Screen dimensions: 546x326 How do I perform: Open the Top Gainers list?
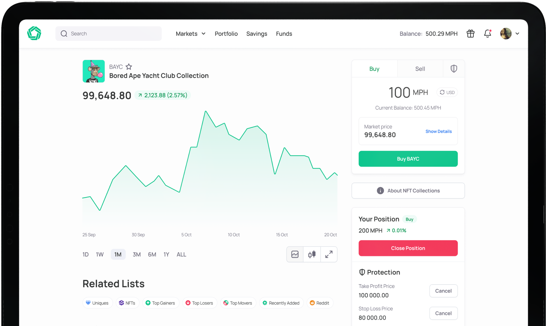coord(160,303)
